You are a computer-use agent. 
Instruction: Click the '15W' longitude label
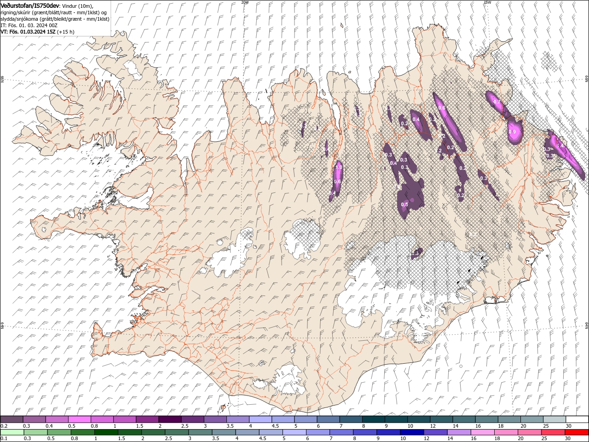[x=488, y=2]
